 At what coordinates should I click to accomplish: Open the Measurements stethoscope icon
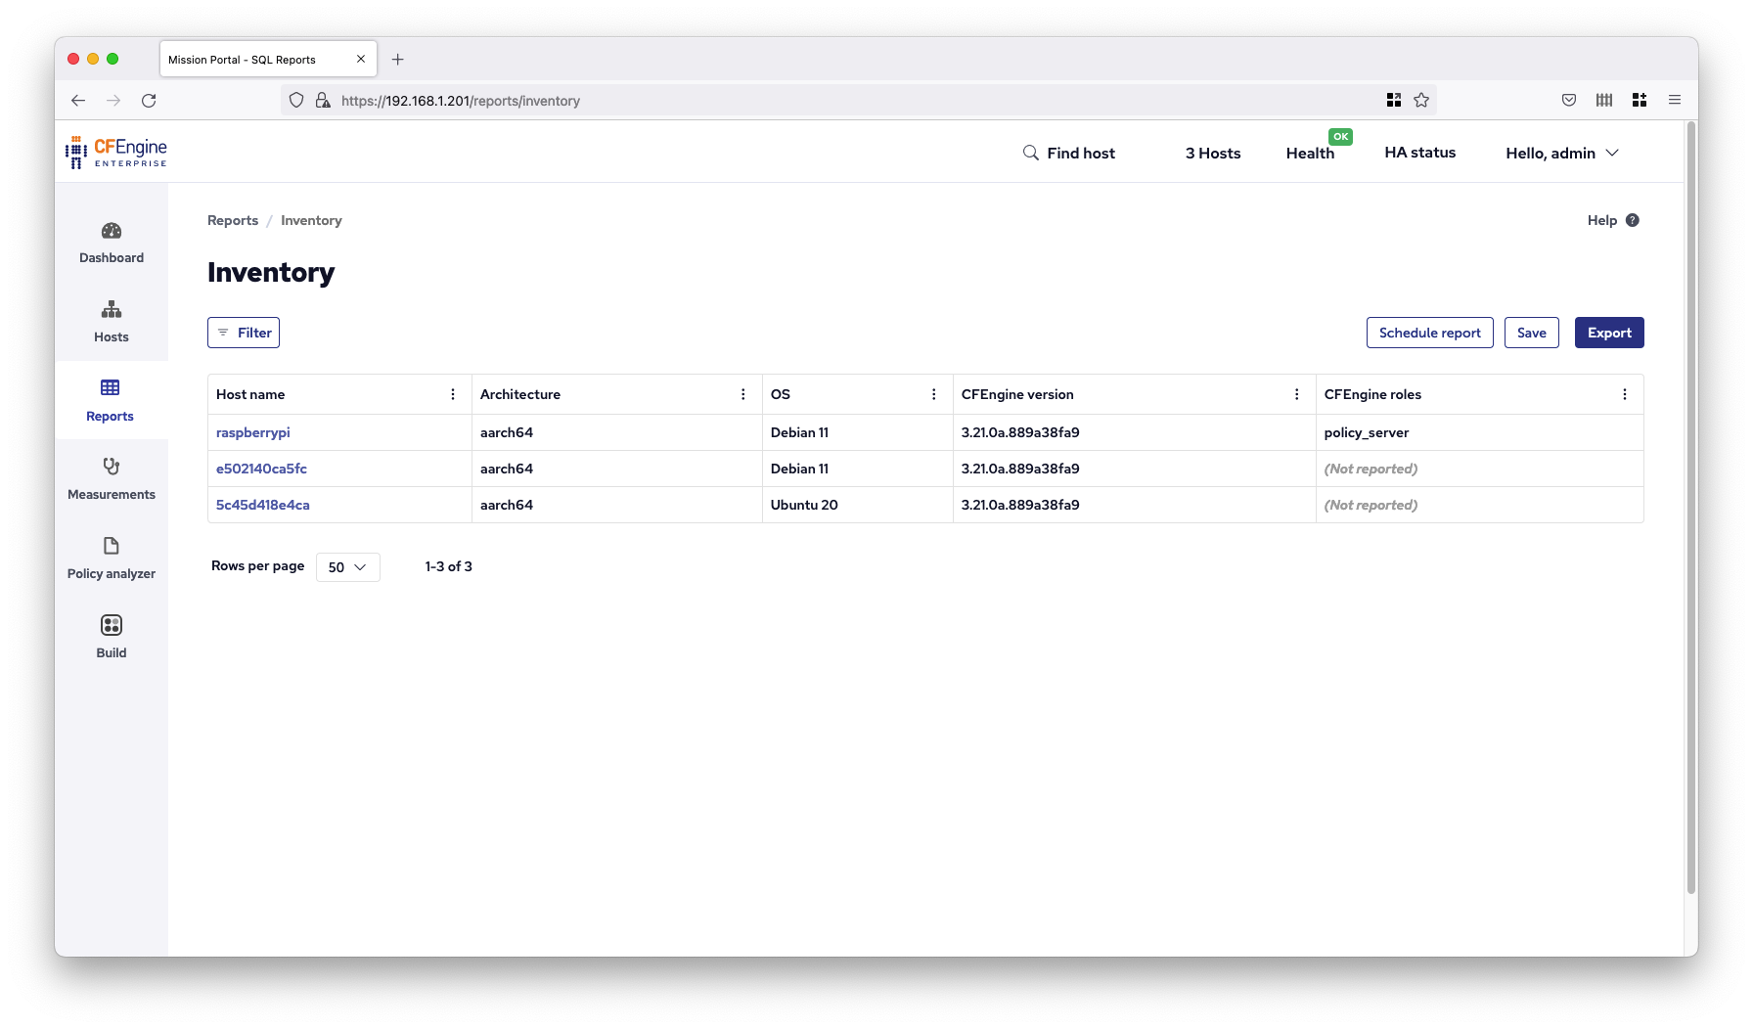pos(112,467)
